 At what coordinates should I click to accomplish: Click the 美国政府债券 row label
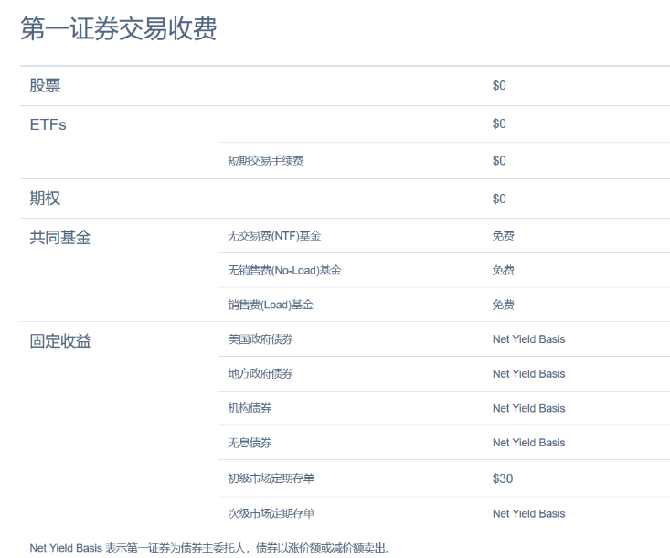[261, 339]
